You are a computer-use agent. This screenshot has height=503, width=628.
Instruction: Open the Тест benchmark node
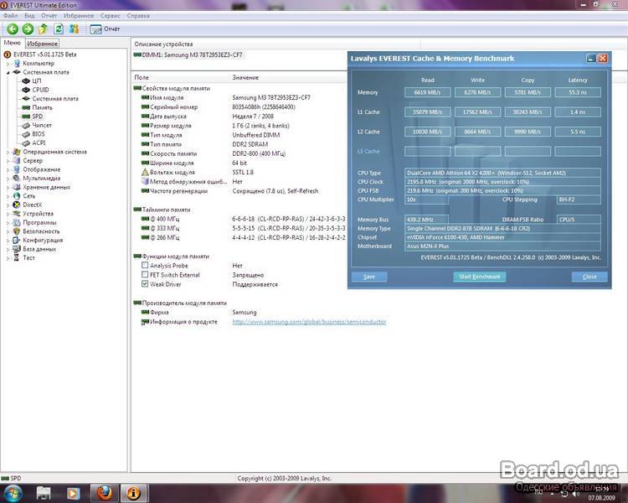[28, 258]
